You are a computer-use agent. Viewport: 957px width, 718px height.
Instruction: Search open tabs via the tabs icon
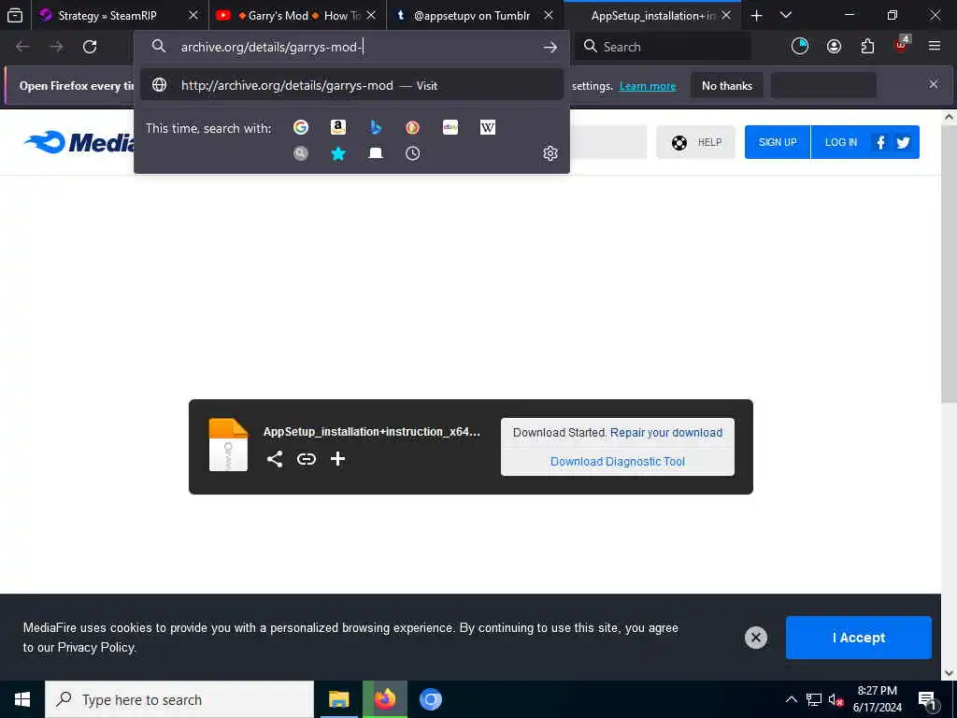pyautogui.click(x=376, y=153)
